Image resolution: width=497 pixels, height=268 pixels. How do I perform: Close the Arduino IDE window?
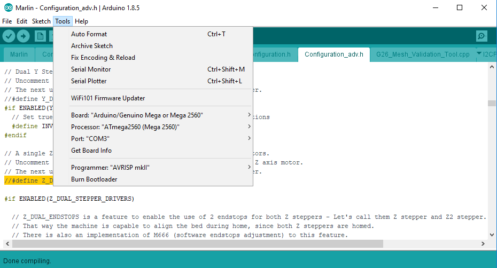tap(484, 7)
